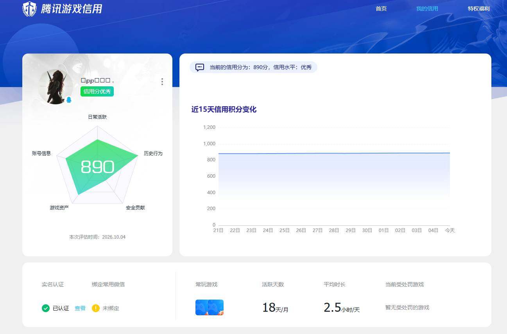Click the 平均时长 label
Screen dimensions: 507x334
pos(335,284)
